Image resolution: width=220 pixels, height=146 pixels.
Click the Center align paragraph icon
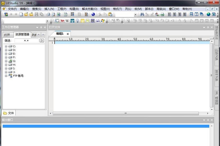pyautogui.click(x=174, y=14)
